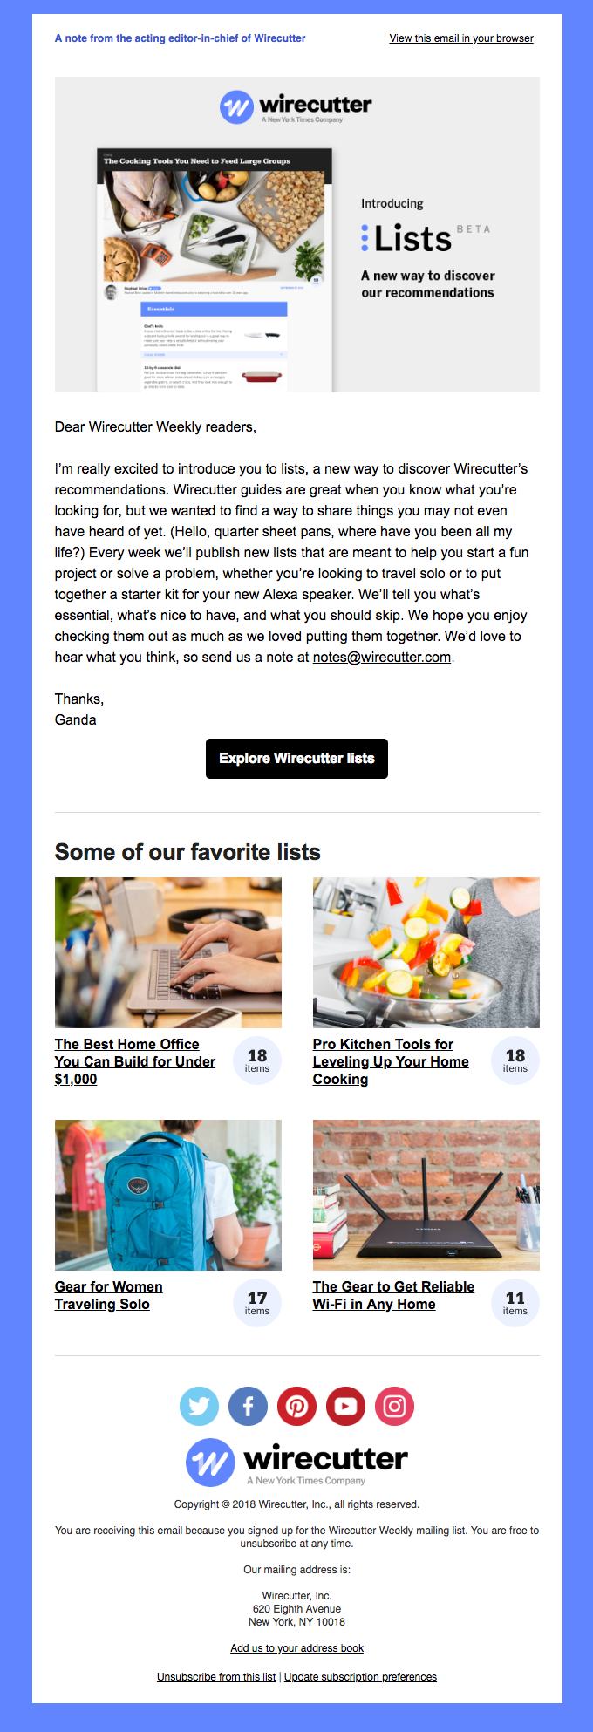Click Update subscription preferences
The image size is (593, 1732).
coord(360,1676)
